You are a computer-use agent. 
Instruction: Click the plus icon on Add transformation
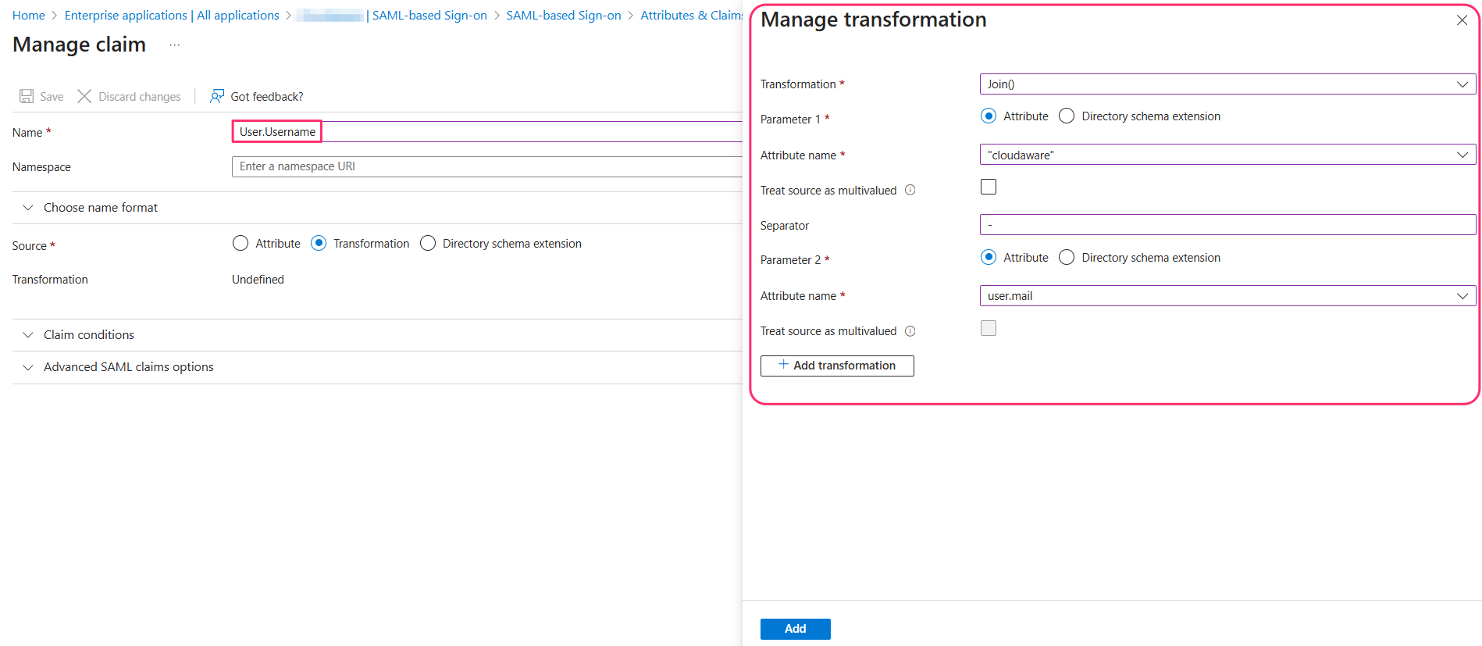(x=783, y=365)
